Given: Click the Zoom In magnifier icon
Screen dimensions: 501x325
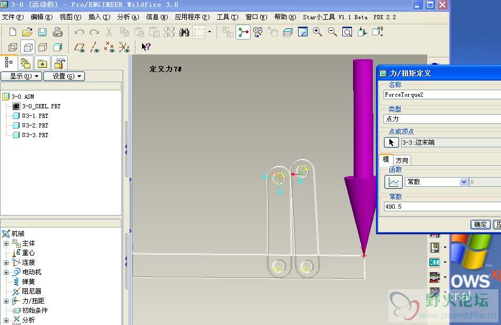Looking at the screenshot, I should (317, 33).
